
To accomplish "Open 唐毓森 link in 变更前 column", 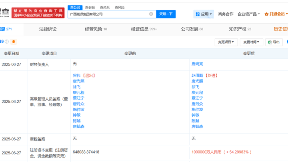I will [78, 126].
